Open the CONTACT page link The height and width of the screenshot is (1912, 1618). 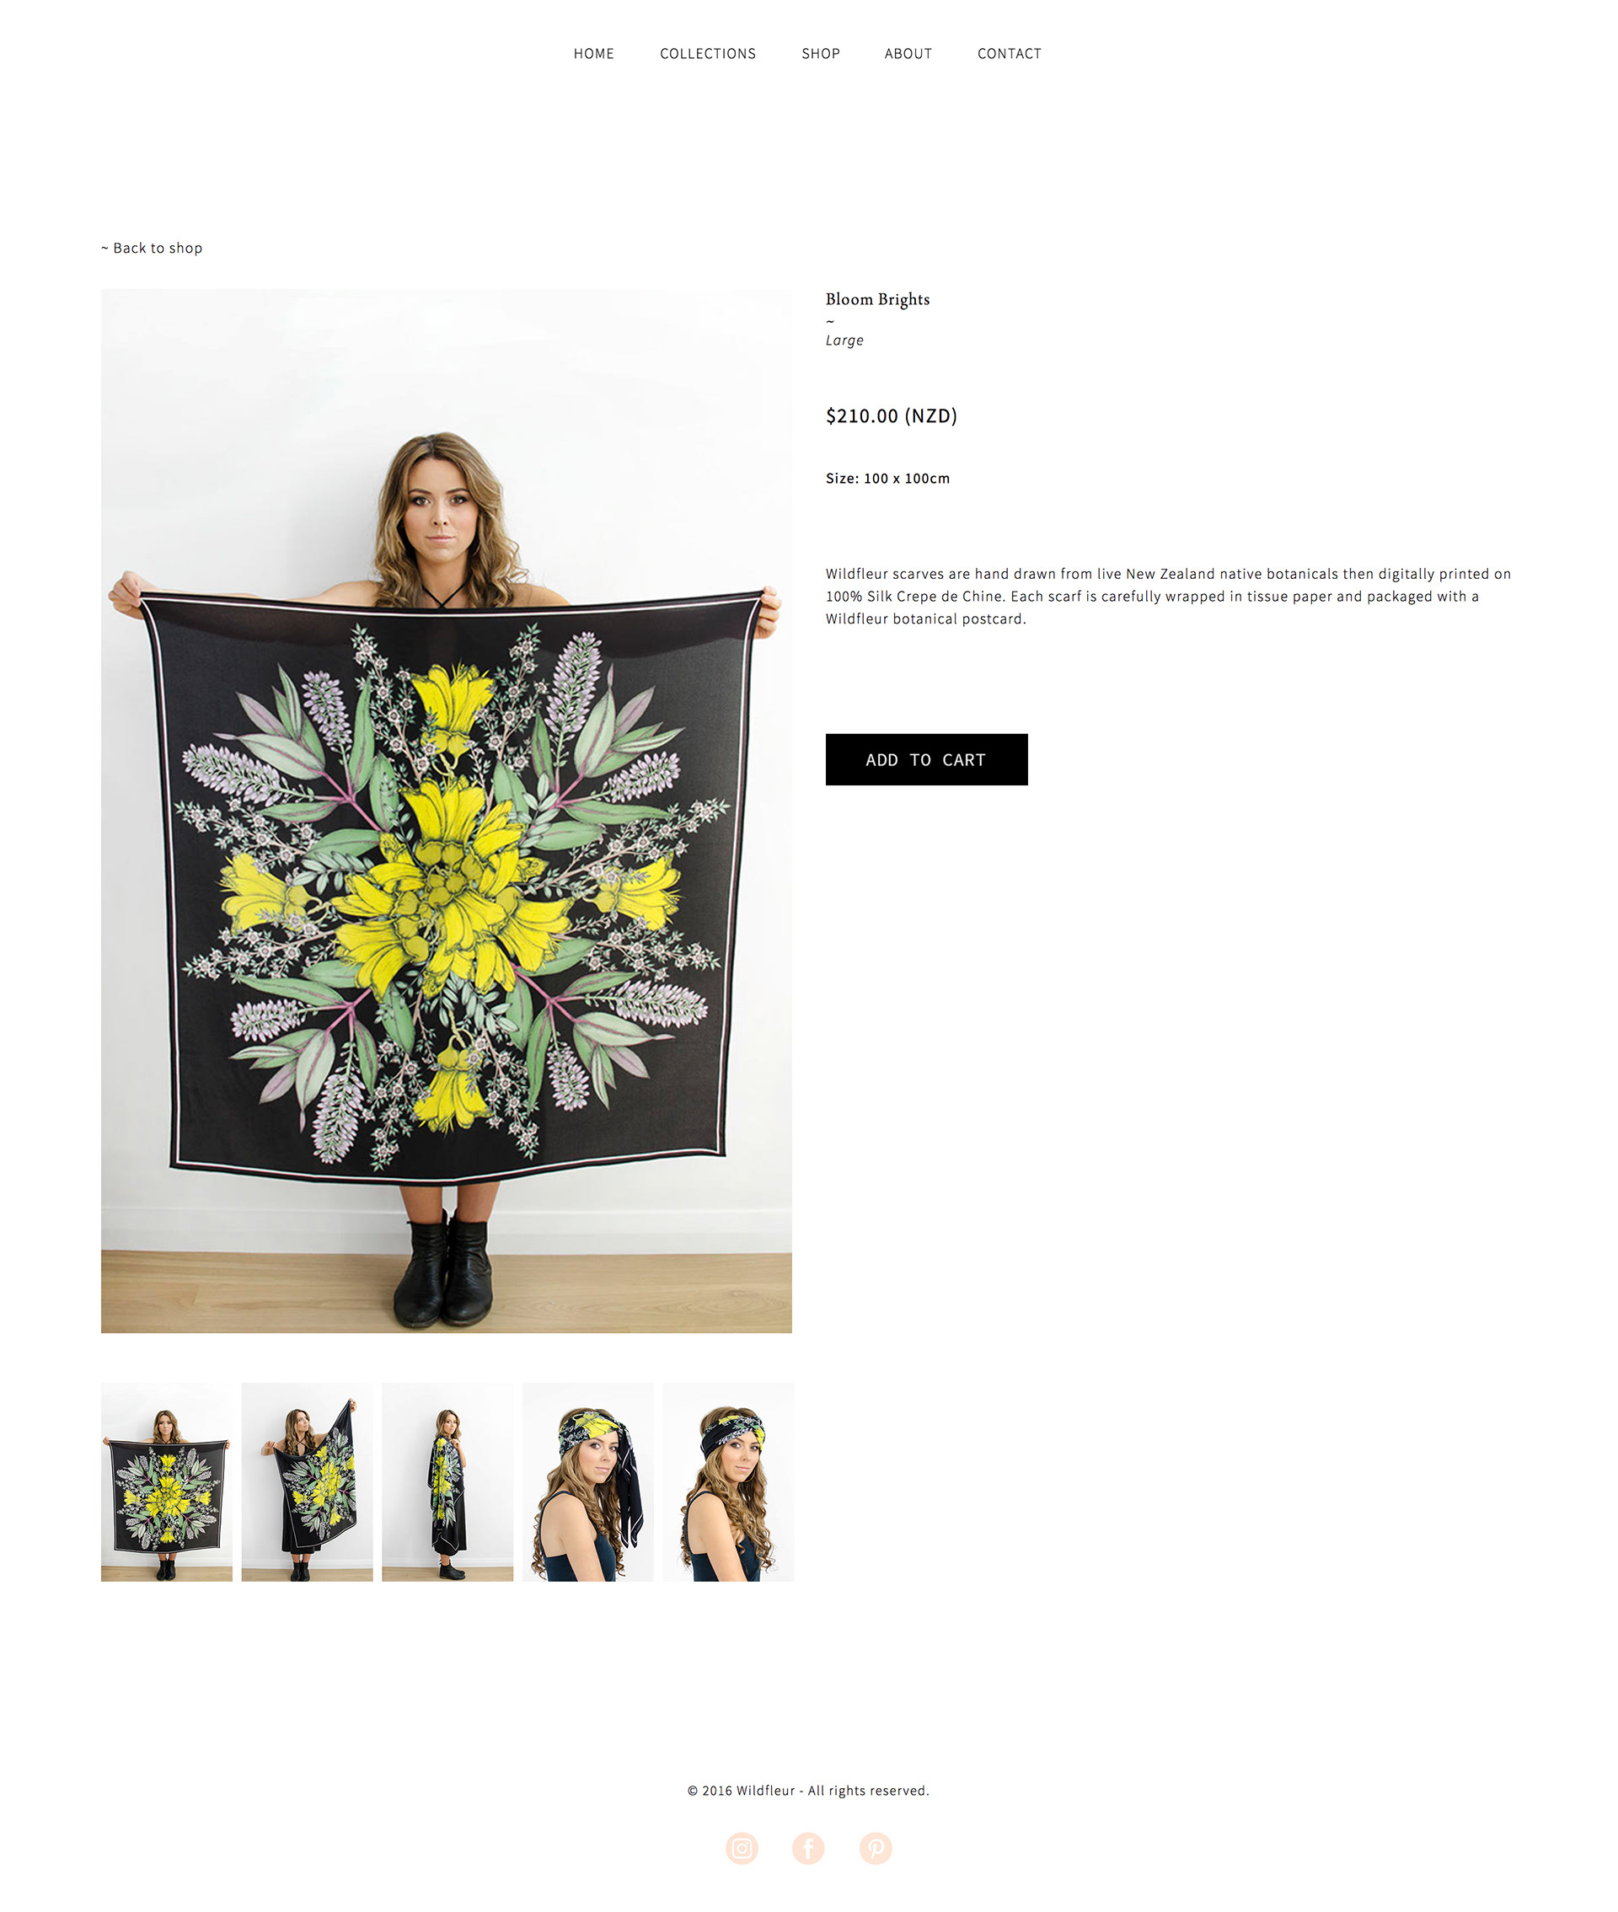tap(1009, 54)
